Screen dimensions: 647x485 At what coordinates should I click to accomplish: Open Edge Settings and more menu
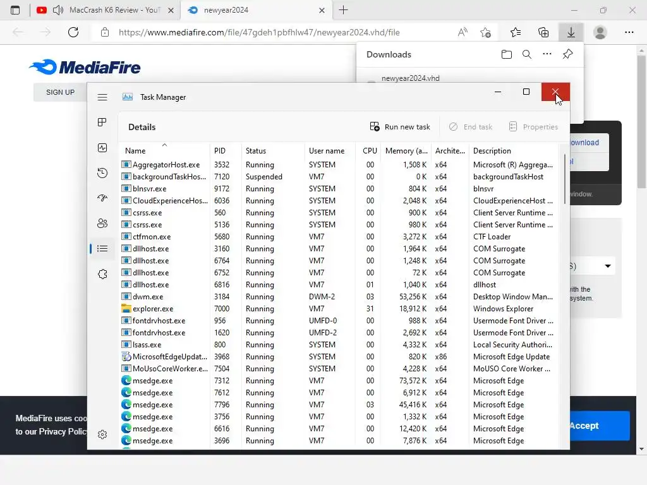pos(629,32)
